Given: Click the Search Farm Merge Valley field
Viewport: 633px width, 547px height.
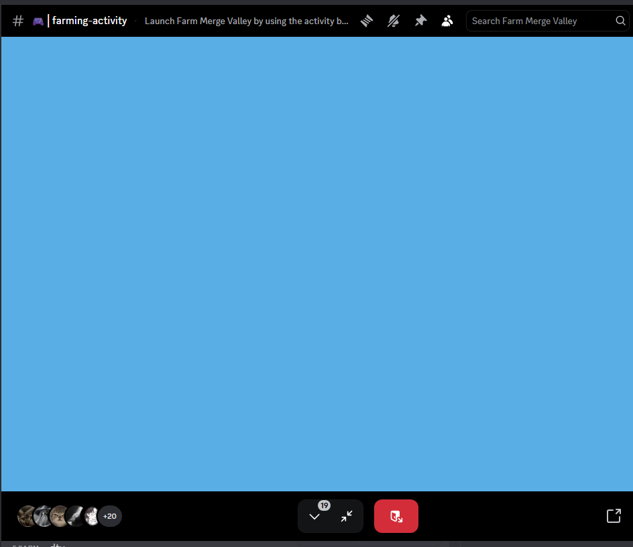Looking at the screenshot, I should [540, 21].
